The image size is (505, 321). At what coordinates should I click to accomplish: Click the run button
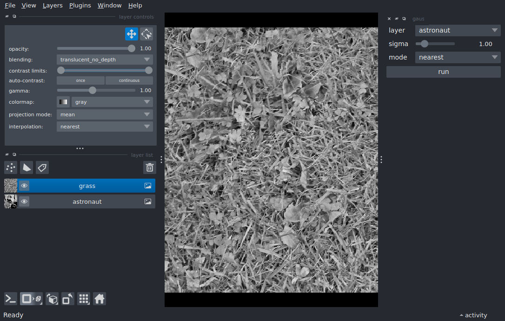pos(443,72)
